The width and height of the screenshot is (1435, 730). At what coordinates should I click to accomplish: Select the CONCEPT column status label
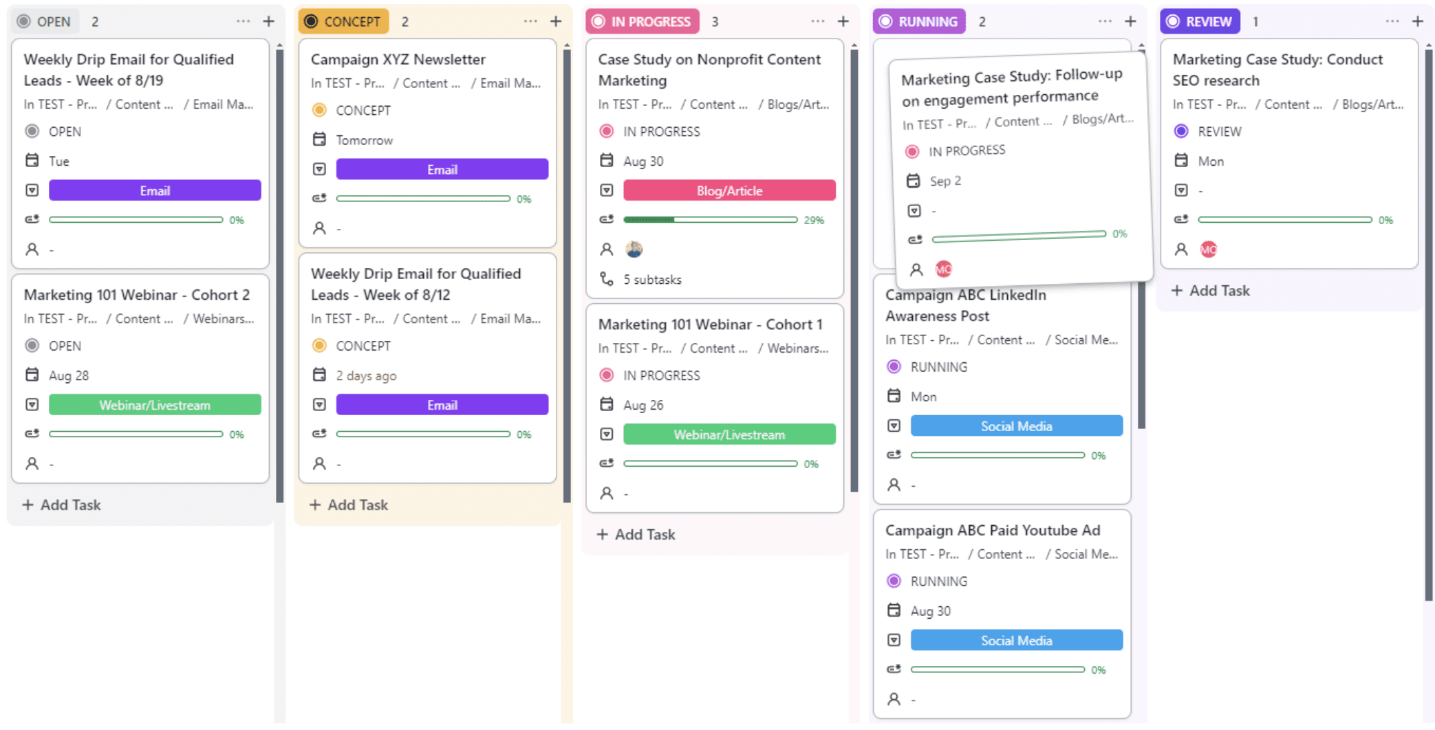pyautogui.click(x=343, y=21)
